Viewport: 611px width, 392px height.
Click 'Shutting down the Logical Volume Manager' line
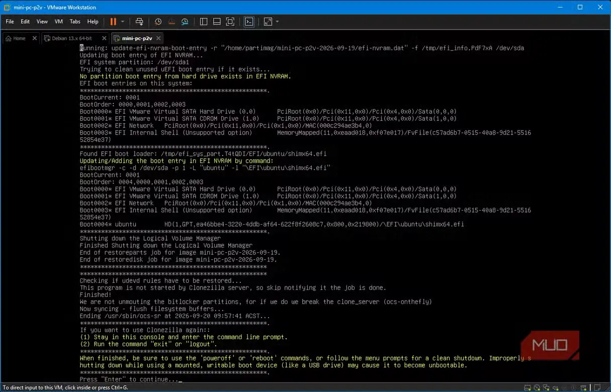[x=150, y=238]
